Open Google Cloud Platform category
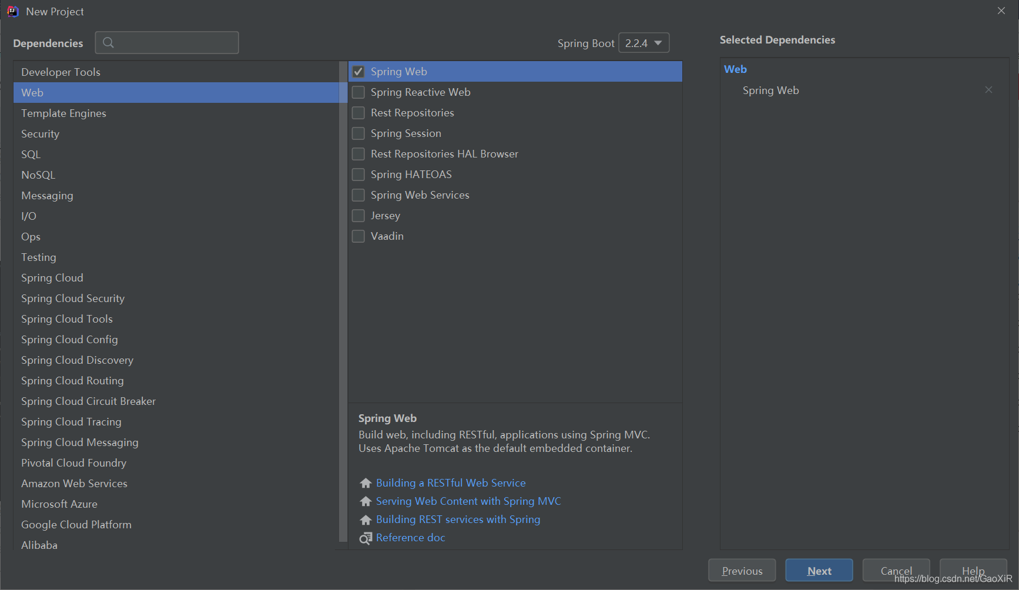 (176, 524)
